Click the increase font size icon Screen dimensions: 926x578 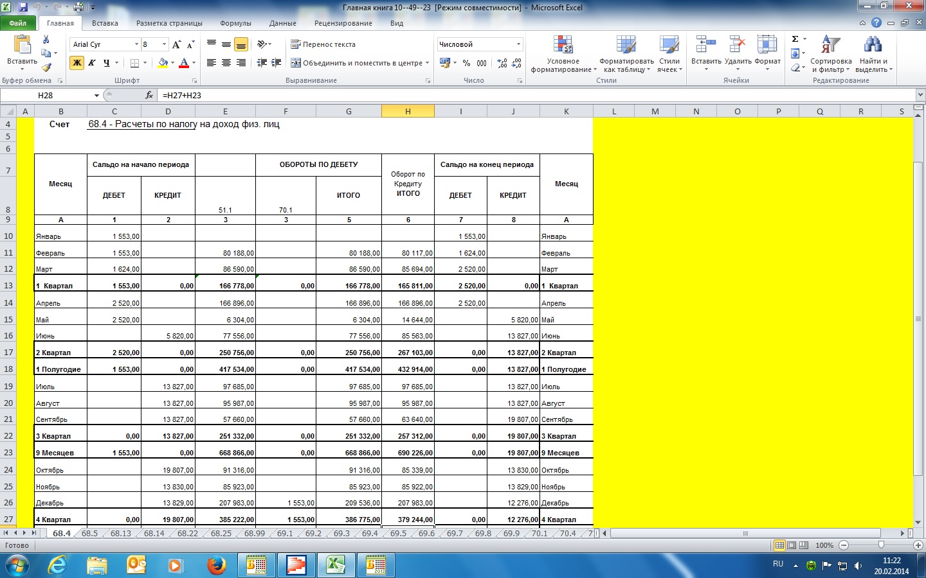click(x=177, y=44)
